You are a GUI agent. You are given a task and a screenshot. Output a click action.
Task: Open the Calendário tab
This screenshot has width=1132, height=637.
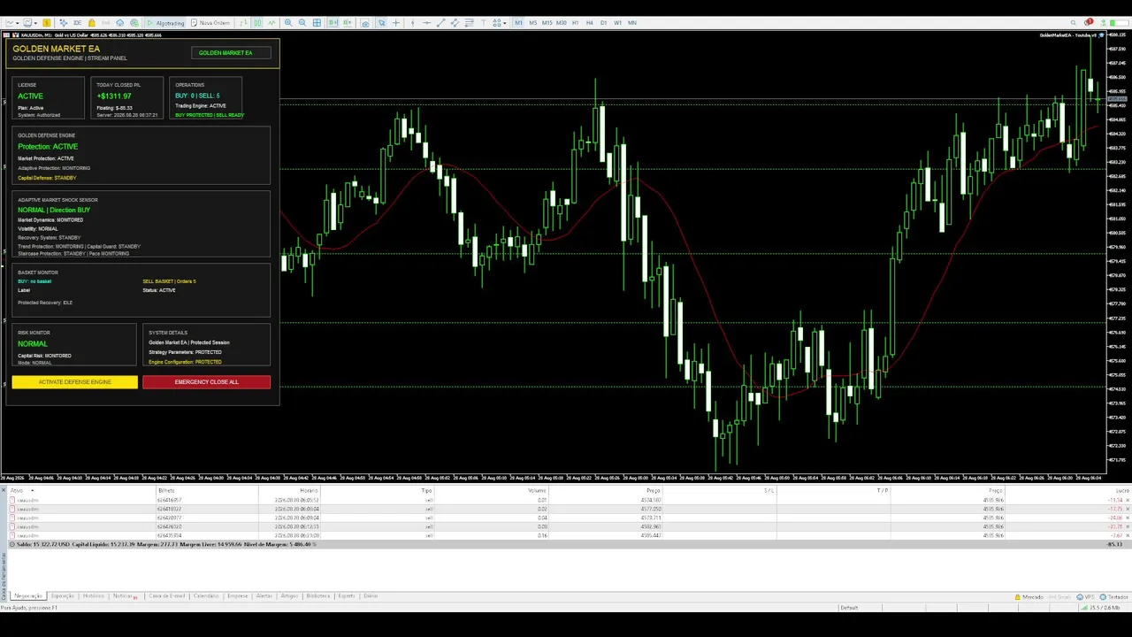point(205,596)
